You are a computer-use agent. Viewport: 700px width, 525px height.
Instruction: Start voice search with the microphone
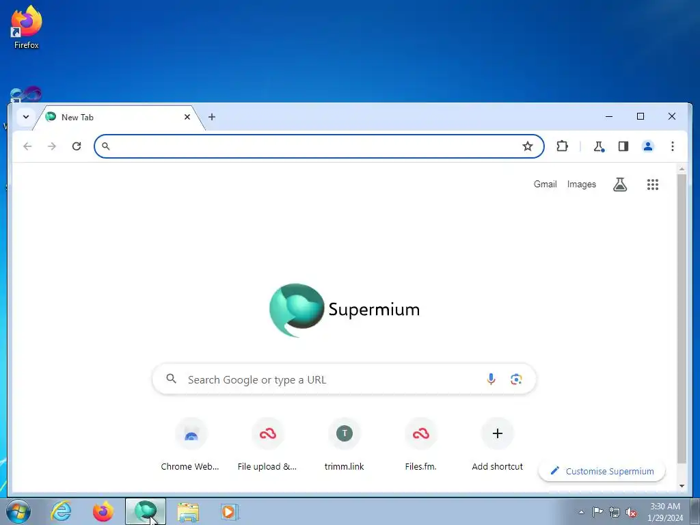(491, 379)
